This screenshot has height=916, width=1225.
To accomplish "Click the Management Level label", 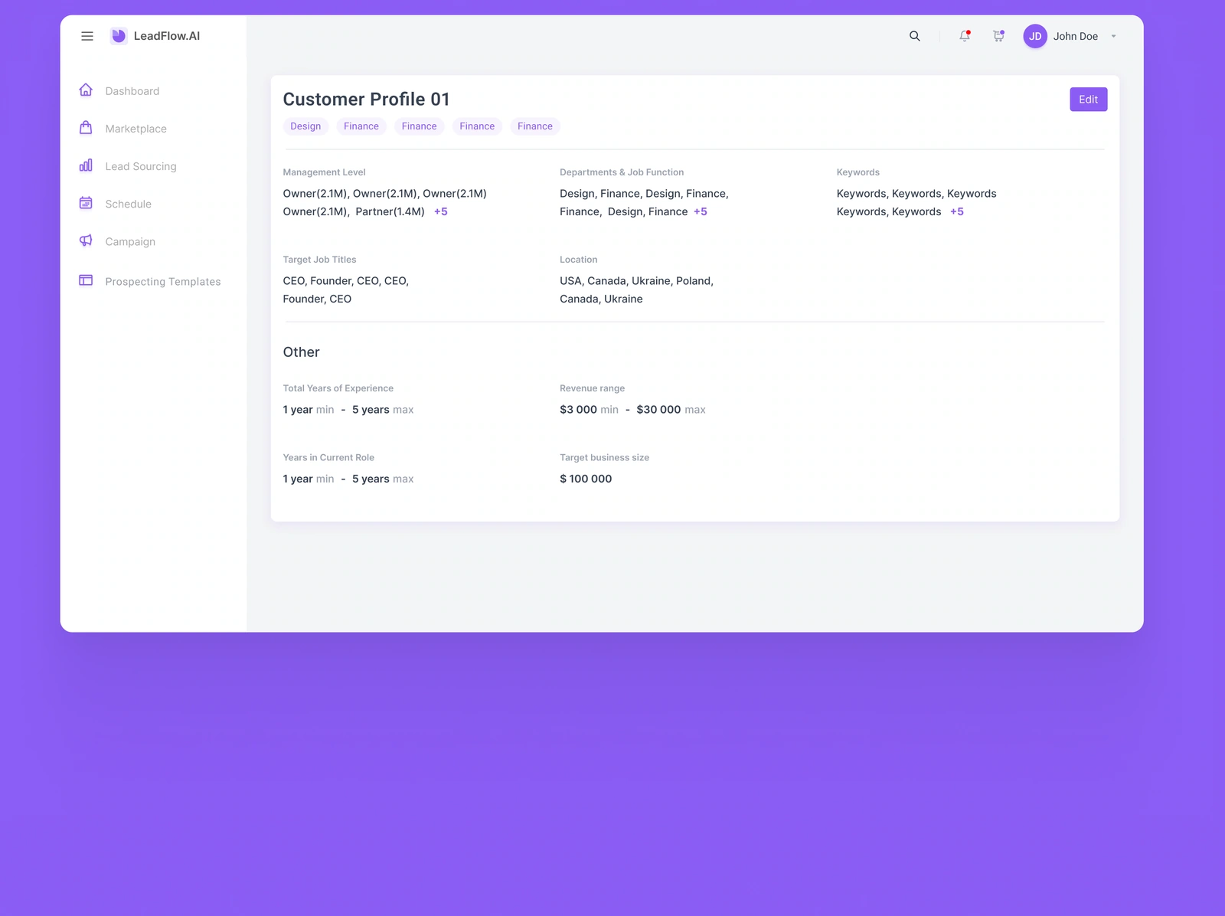I will coord(325,172).
